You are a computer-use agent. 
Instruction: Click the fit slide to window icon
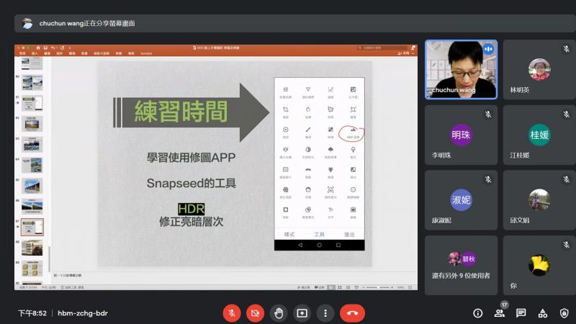click(x=410, y=287)
